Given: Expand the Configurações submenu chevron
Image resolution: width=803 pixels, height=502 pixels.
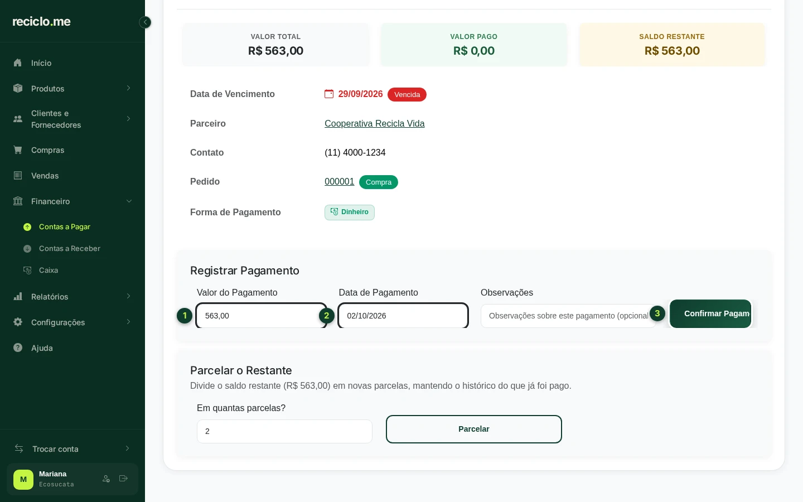Looking at the screenshot, I should [x=128, y=322].
